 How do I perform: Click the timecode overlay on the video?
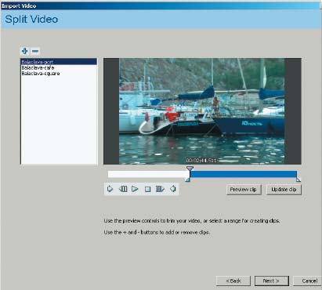201,160
